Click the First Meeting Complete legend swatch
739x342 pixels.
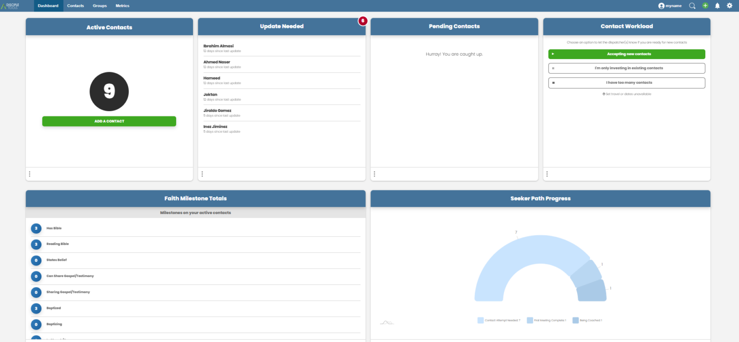[531, 320]
